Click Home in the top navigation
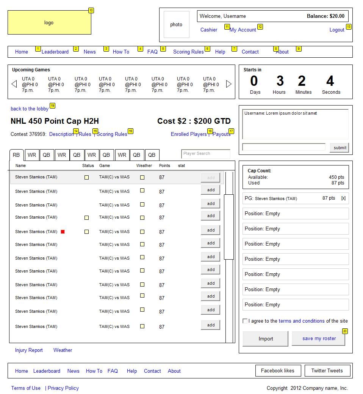This screenshot has width=363, height=394. (x=22, y=52)
